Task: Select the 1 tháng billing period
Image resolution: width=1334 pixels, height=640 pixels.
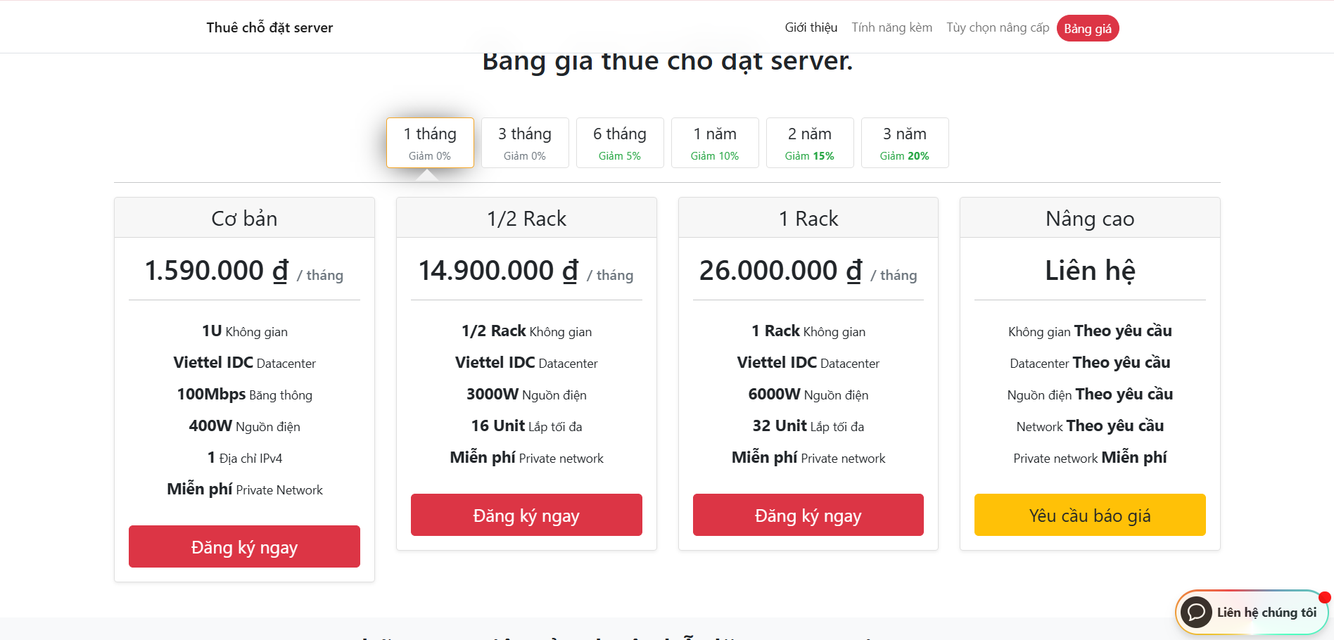Action: pos(430,143)
